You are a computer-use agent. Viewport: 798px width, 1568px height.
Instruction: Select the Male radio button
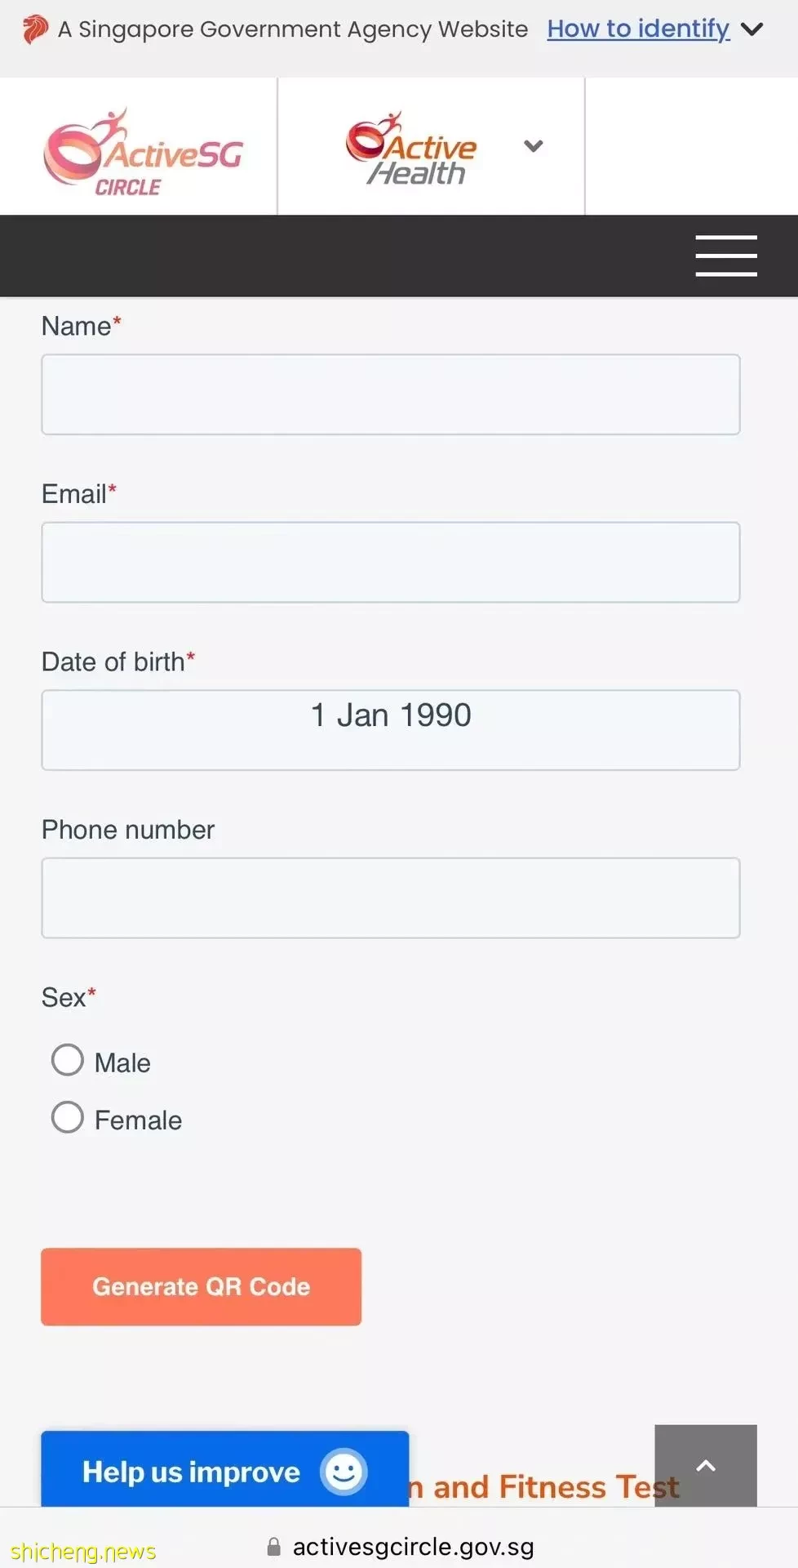click(68, 1060)
